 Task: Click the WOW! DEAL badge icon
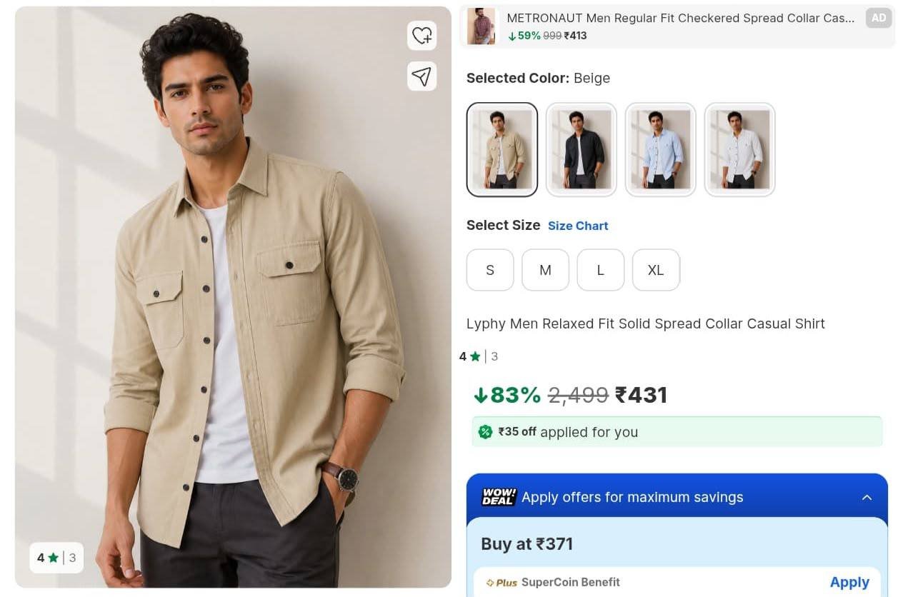[x=498, y=497]
